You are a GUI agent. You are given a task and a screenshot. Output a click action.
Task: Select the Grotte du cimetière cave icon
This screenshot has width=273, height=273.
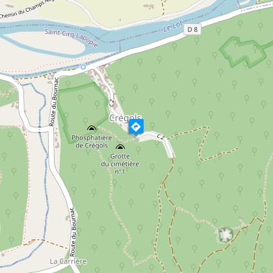(120, 147)
